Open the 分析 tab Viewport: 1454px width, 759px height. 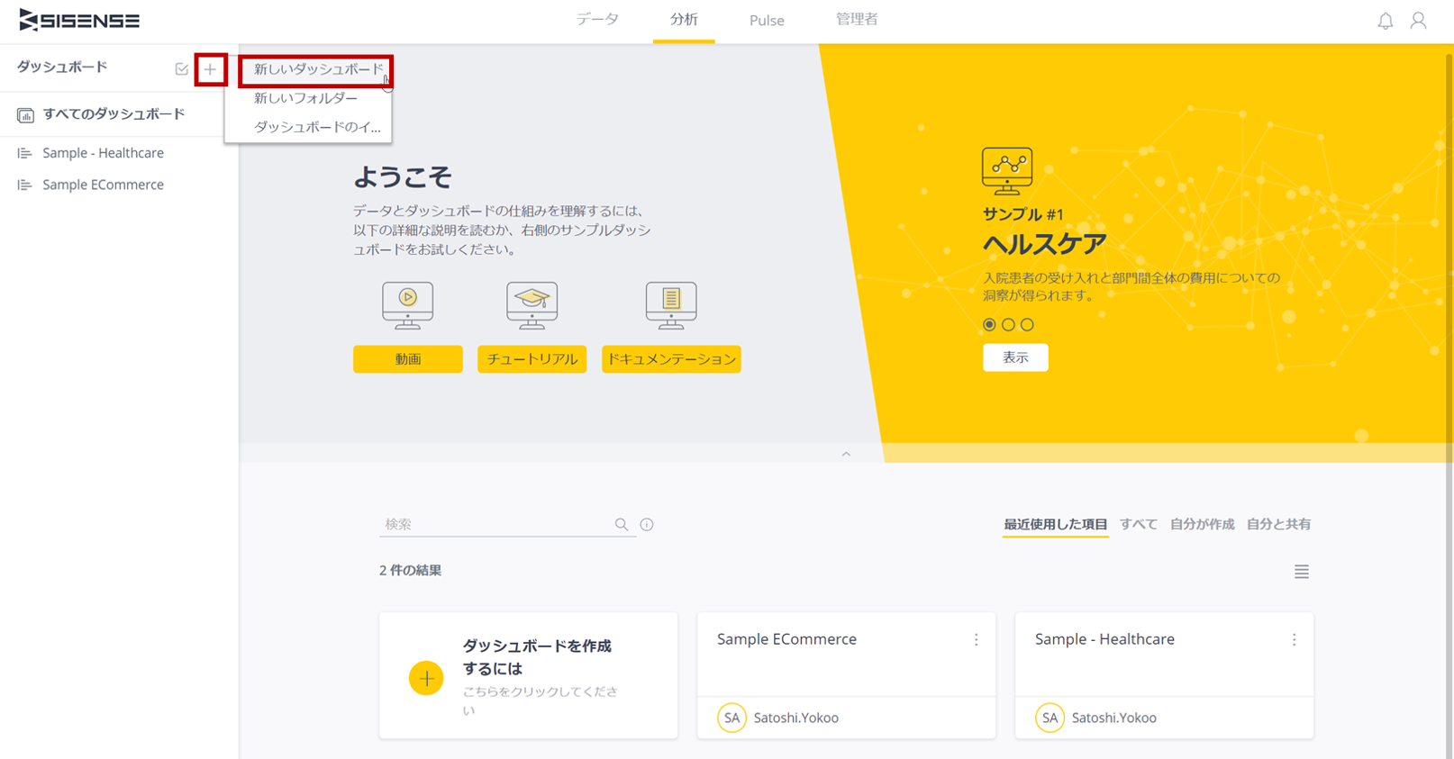click(684, 20)
